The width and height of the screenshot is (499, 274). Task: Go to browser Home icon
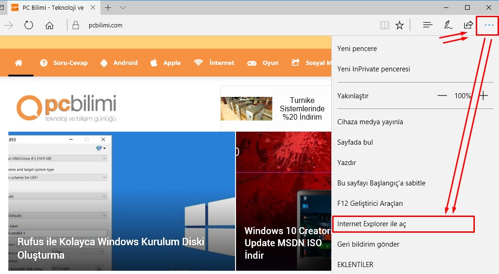[x=50, y=25]
